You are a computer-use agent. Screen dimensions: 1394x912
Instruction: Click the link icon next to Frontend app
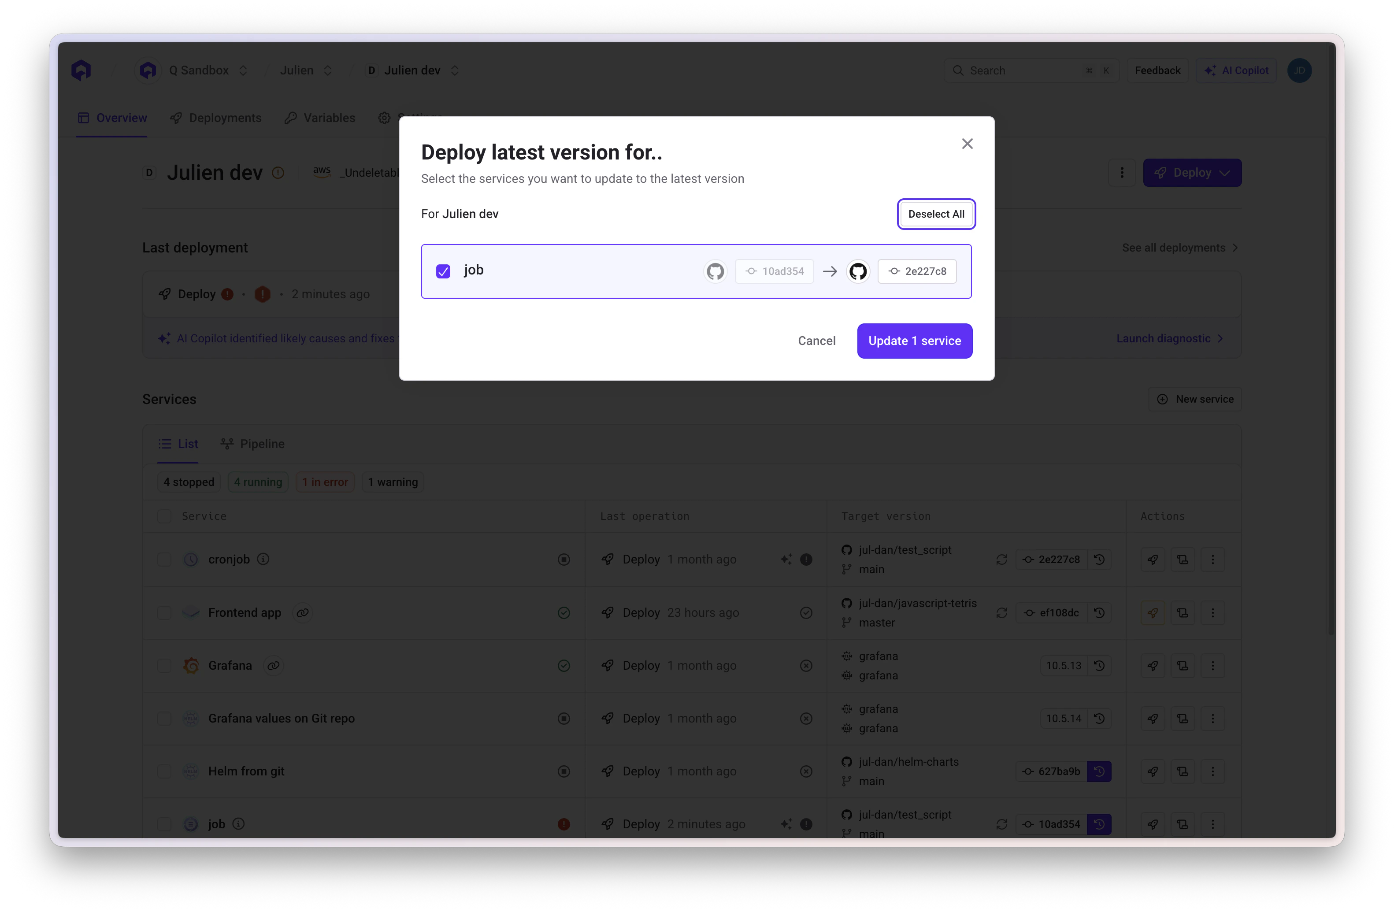tap(302, 613)
